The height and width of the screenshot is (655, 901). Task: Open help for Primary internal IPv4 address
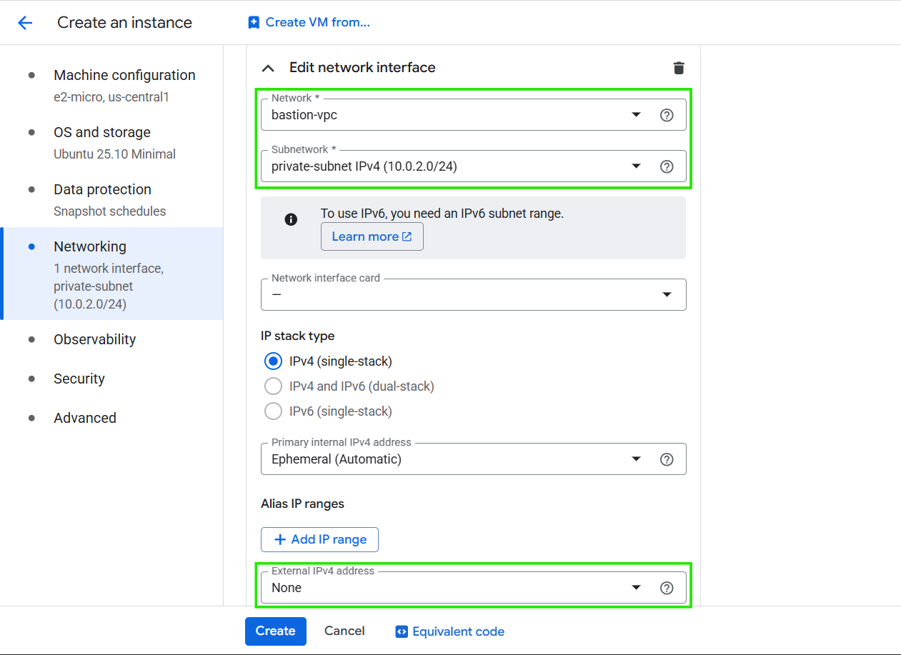tap(666, 459)
